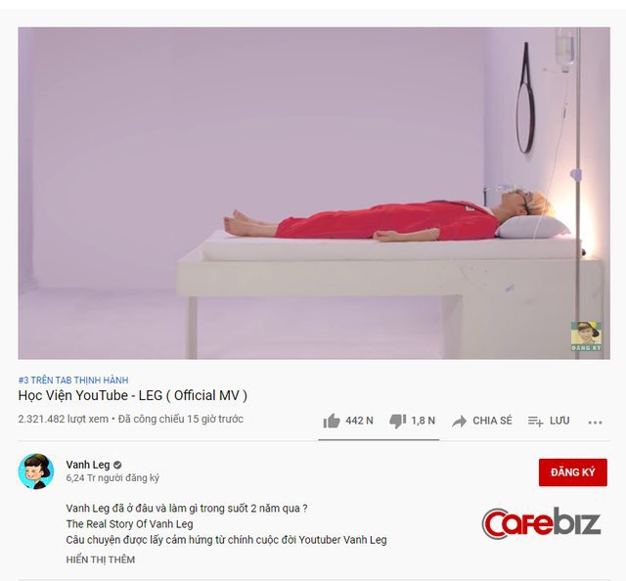The image size is (626, 581).
Task: Click the share arrow icon
Action: tap(459, 422)
